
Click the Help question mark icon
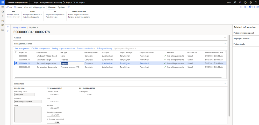tap(256, 2)
